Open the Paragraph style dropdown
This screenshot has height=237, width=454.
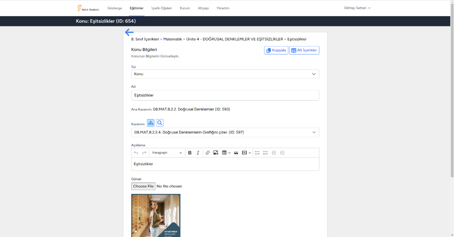pyautogui.click(x=167, y=153)
